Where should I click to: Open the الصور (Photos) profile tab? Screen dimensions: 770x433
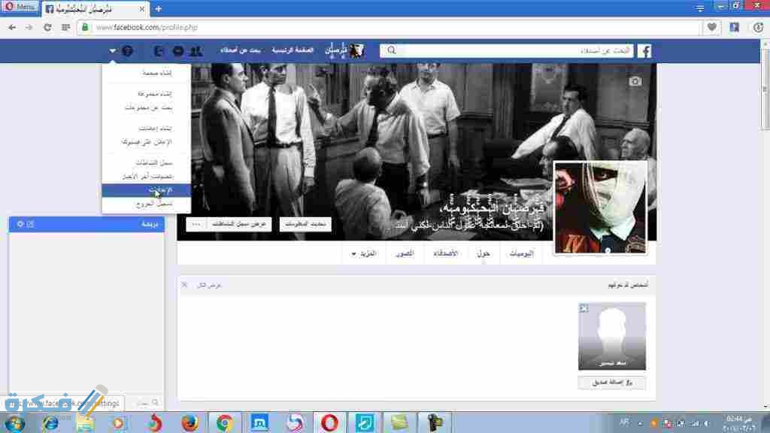click(405, 253)
